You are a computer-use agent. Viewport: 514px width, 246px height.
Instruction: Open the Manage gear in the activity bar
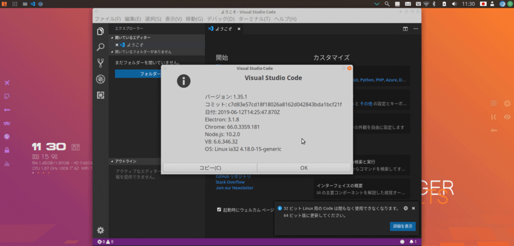(x=100, y=231)
